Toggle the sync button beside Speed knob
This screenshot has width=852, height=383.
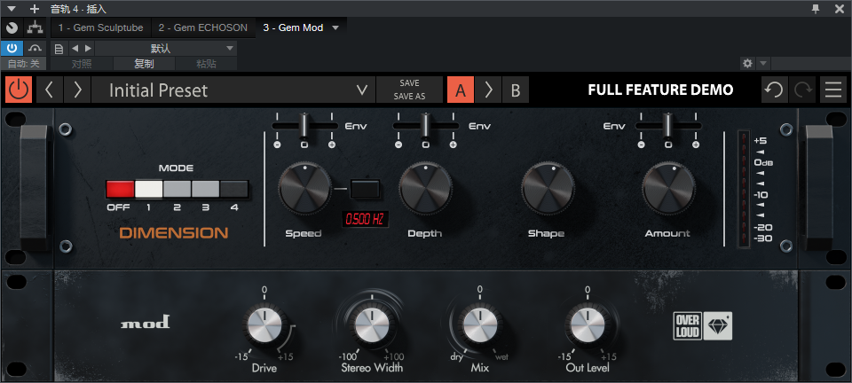(x=365, y=189)
